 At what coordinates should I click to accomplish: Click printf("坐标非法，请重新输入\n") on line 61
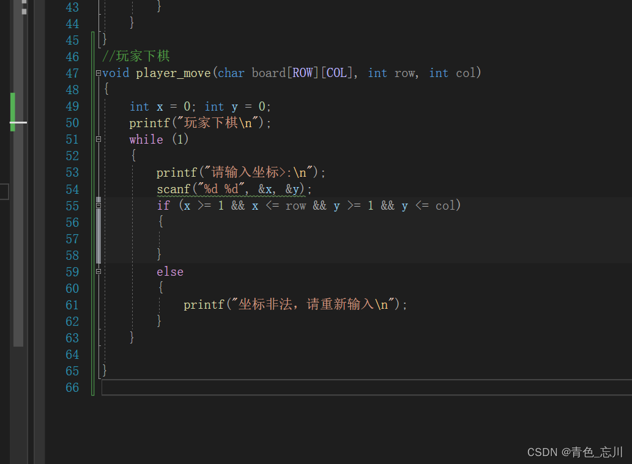pyautogui.click(x=295, y=304)
